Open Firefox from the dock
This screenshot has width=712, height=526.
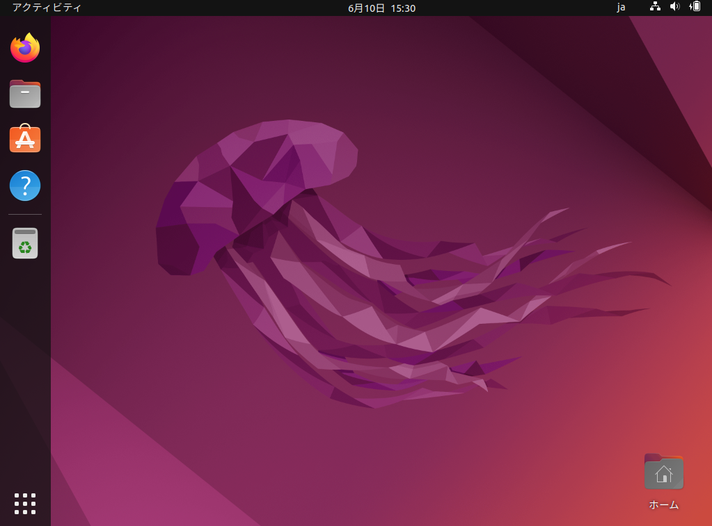[25, 48]
